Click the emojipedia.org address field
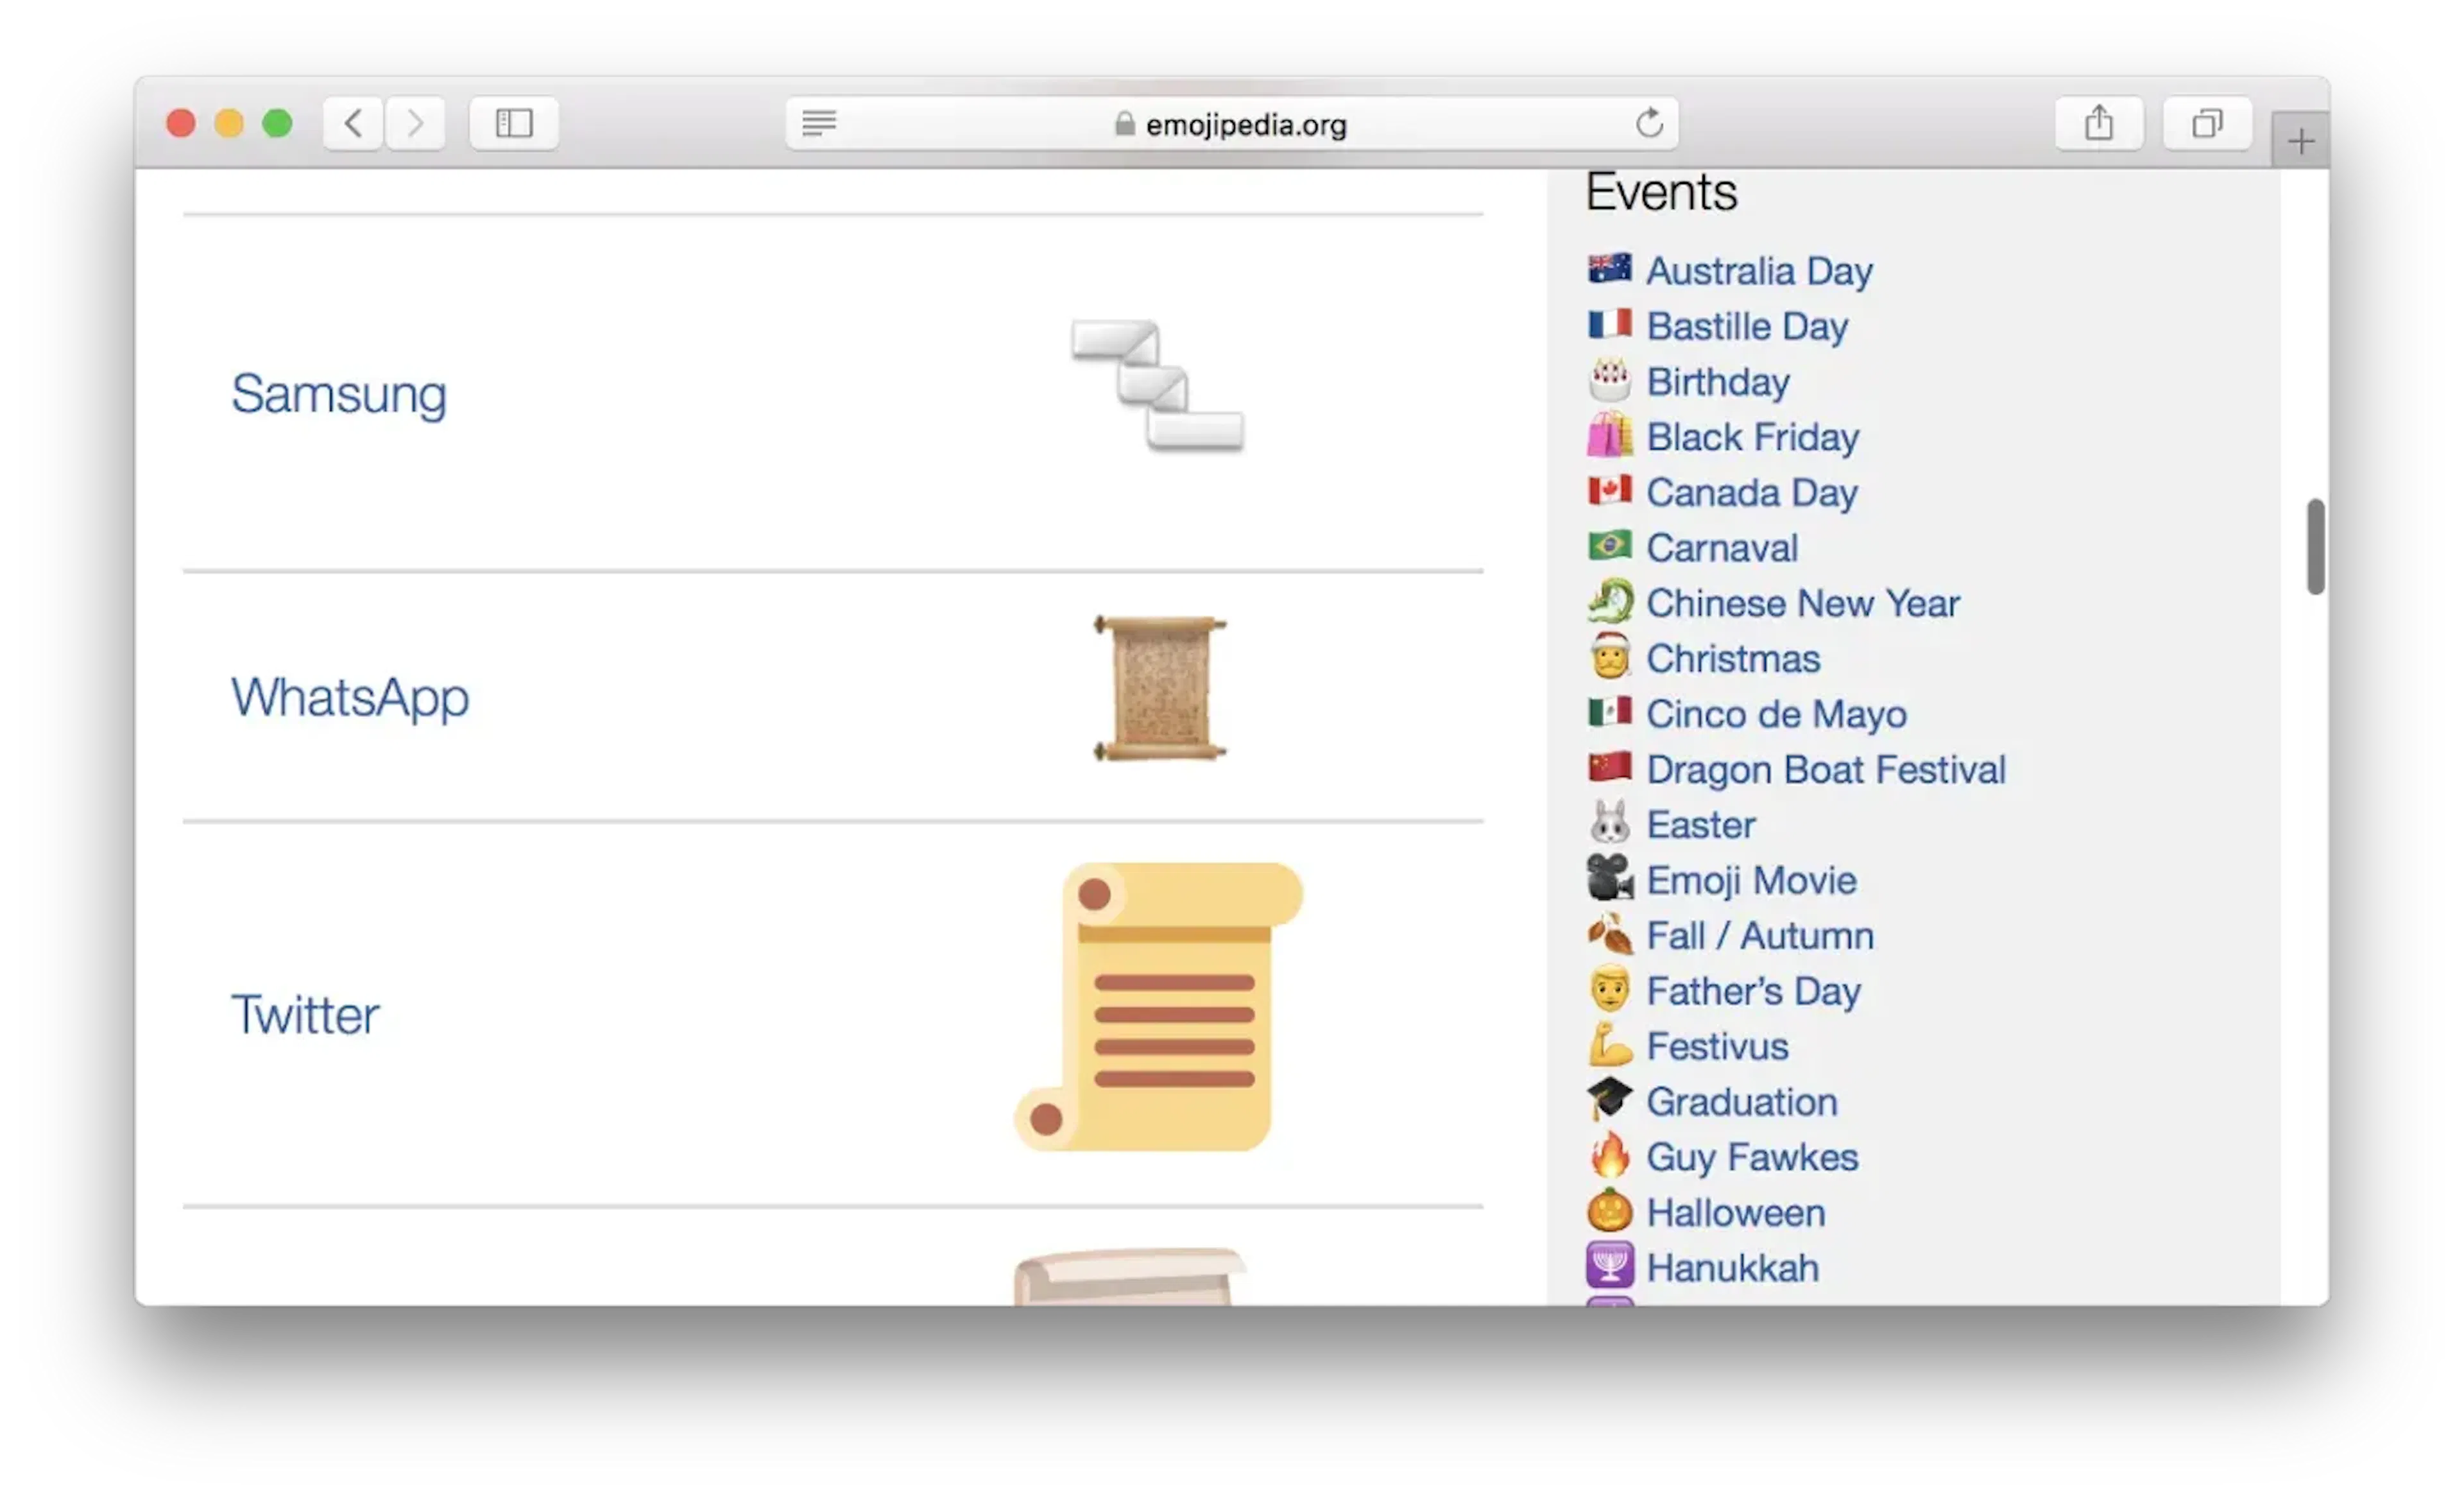The image size is (2464, 1498). point(1231,123)
